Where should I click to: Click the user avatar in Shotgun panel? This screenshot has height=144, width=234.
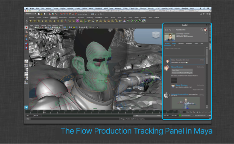click(206, 29)
